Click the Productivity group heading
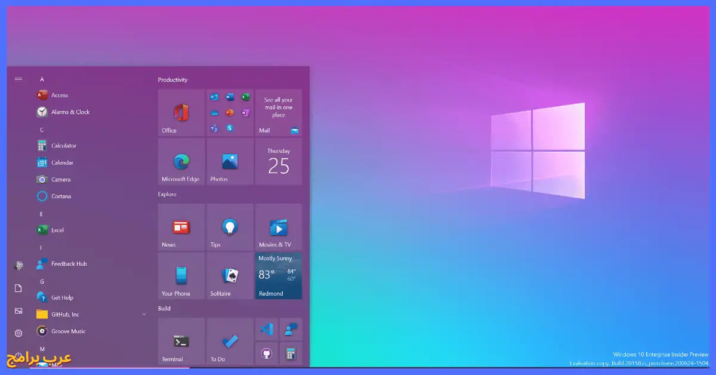 tap(173, 79)
